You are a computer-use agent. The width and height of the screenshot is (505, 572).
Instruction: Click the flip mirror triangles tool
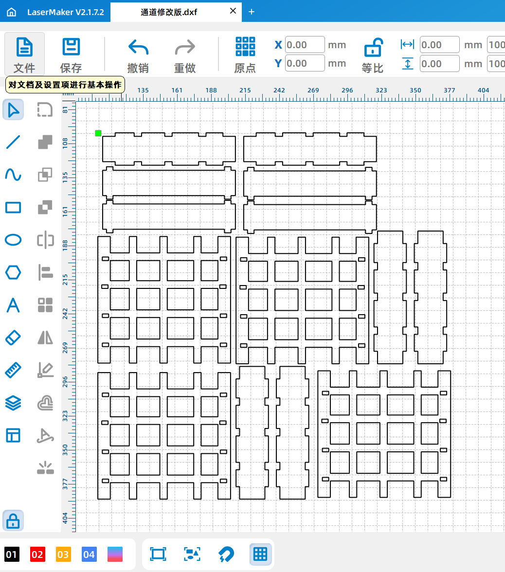pos(45,338)
